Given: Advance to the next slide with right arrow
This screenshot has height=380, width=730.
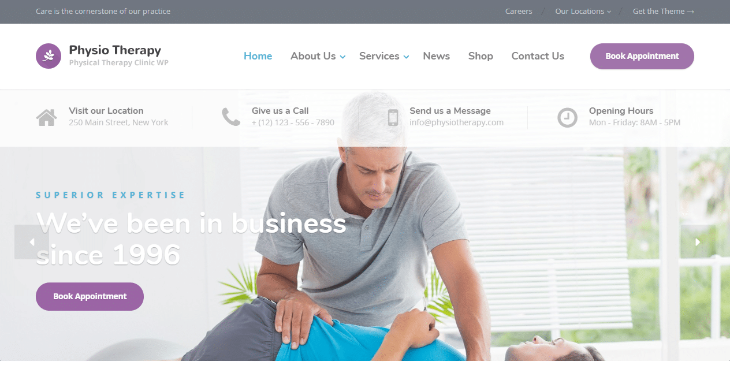Looking at the screenshot, I should coord(698,242).
